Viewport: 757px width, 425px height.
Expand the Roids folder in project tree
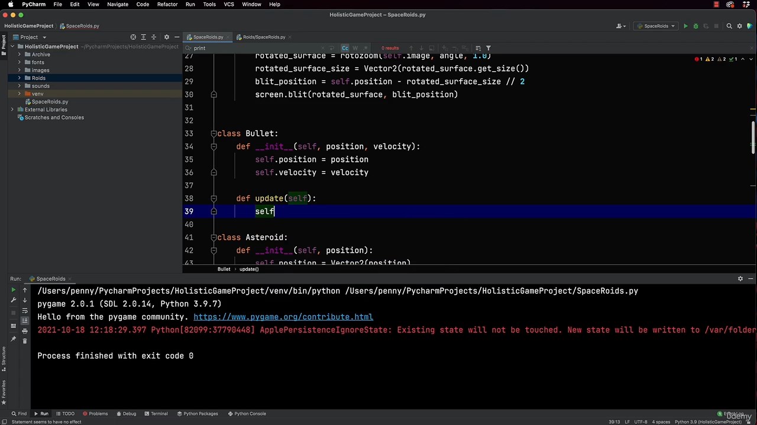tap(20, 78)
